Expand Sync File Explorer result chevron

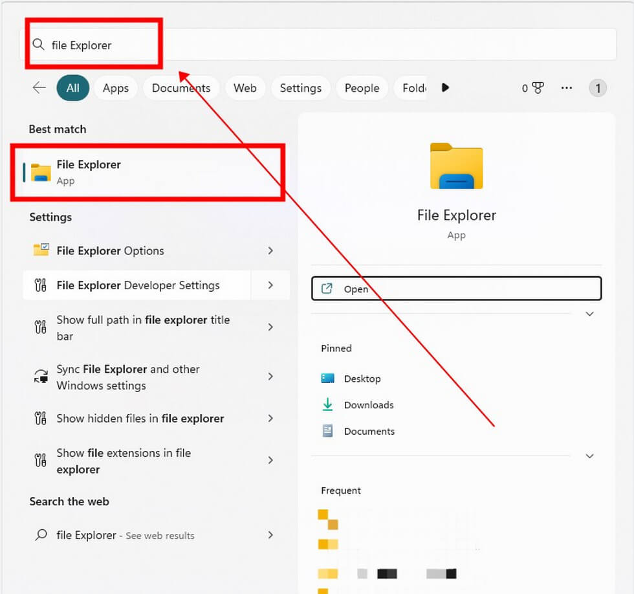click(x=270, y=377)
